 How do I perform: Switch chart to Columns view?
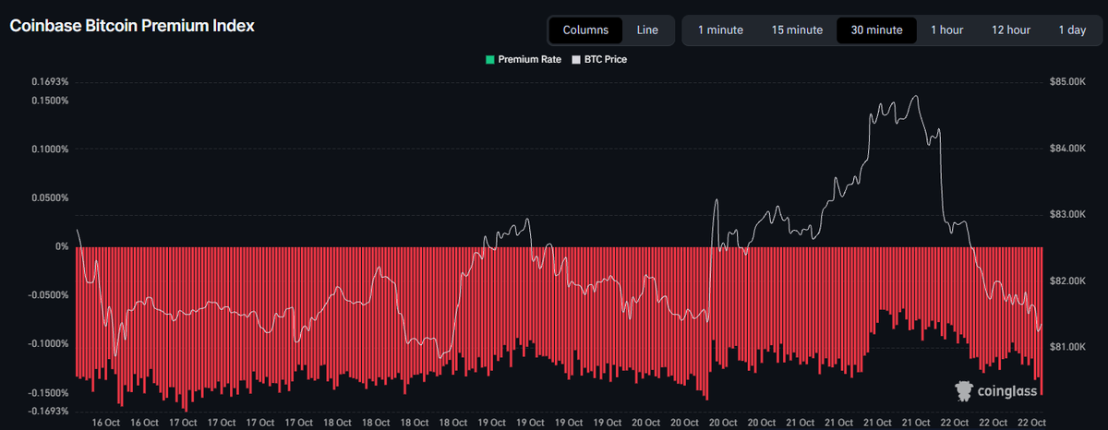point(585,30)
